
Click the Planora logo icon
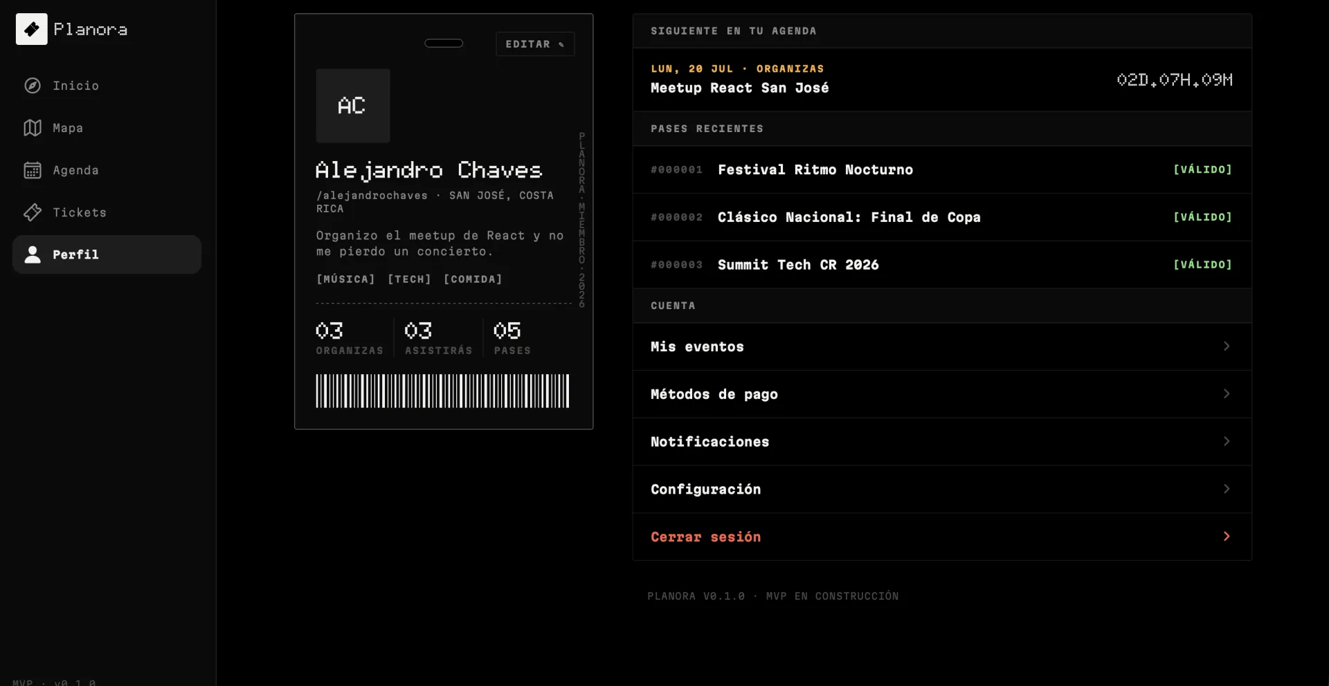pyautogui.click(x=32, y=29)
